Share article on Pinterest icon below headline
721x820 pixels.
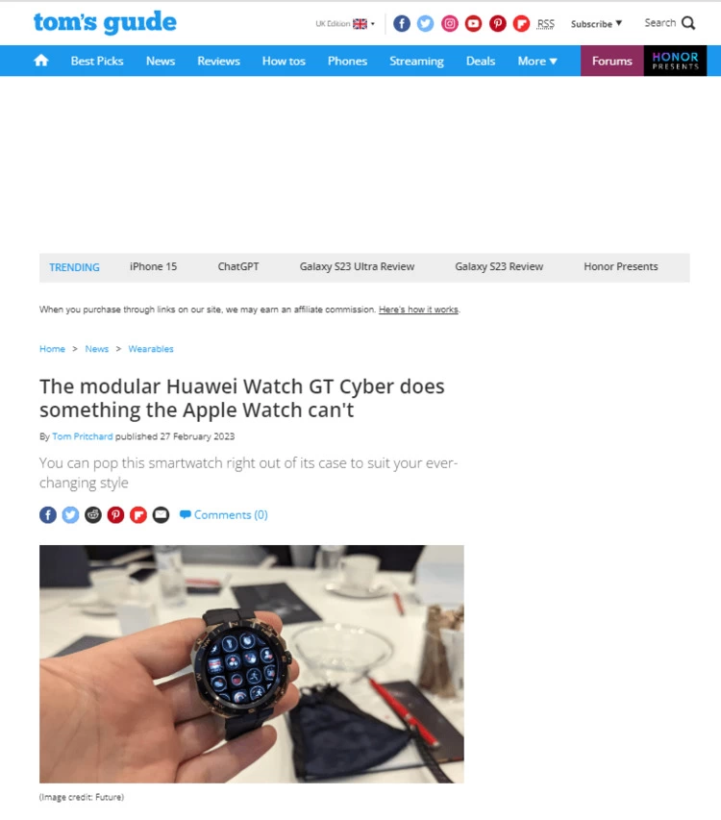pyautogui.click(x=115, y=514)
